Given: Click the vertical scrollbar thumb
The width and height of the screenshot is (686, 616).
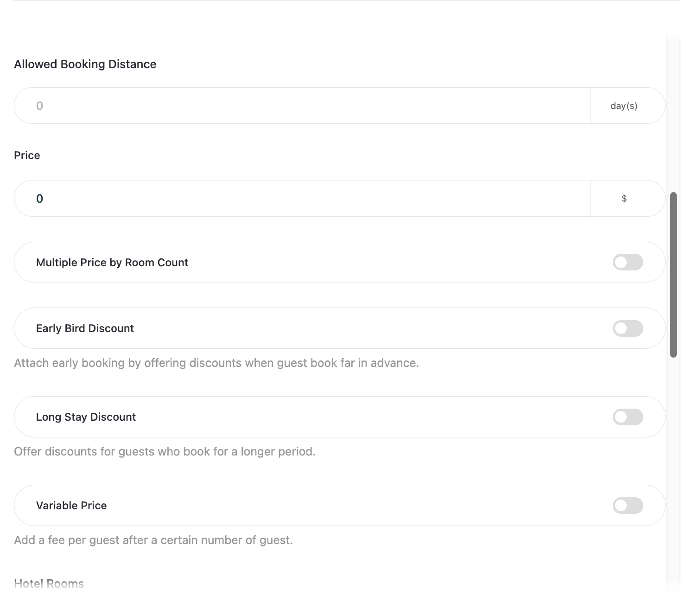Looking at the screenshot, I should coord(673,274).
